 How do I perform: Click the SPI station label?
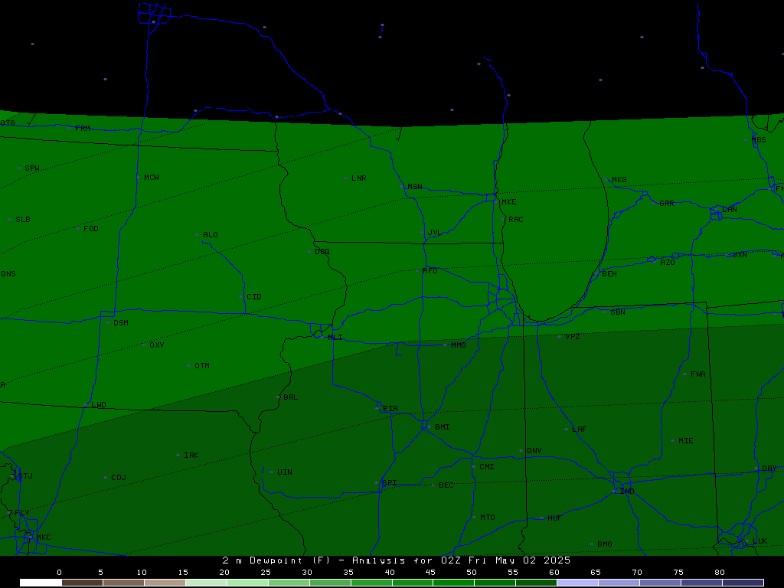[390, 483]
